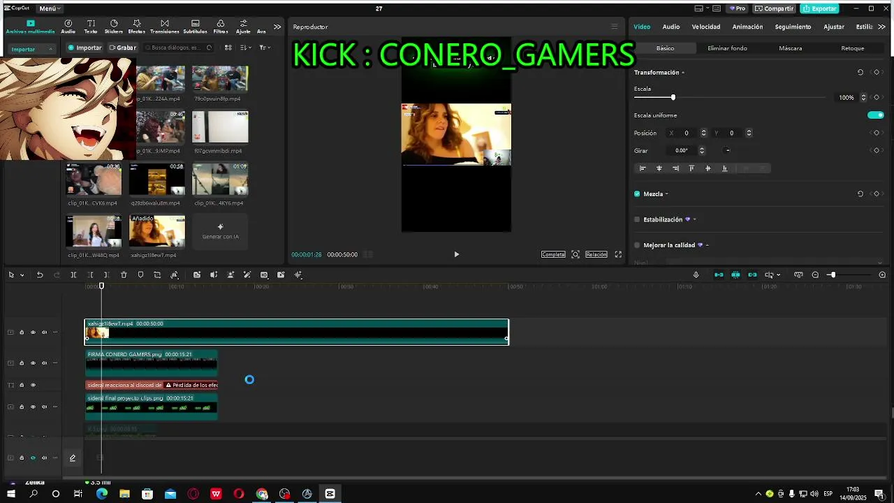Open the Subtítulos panel
The height and width of the screenshot is (503, 894).
(x=195, y=27)
